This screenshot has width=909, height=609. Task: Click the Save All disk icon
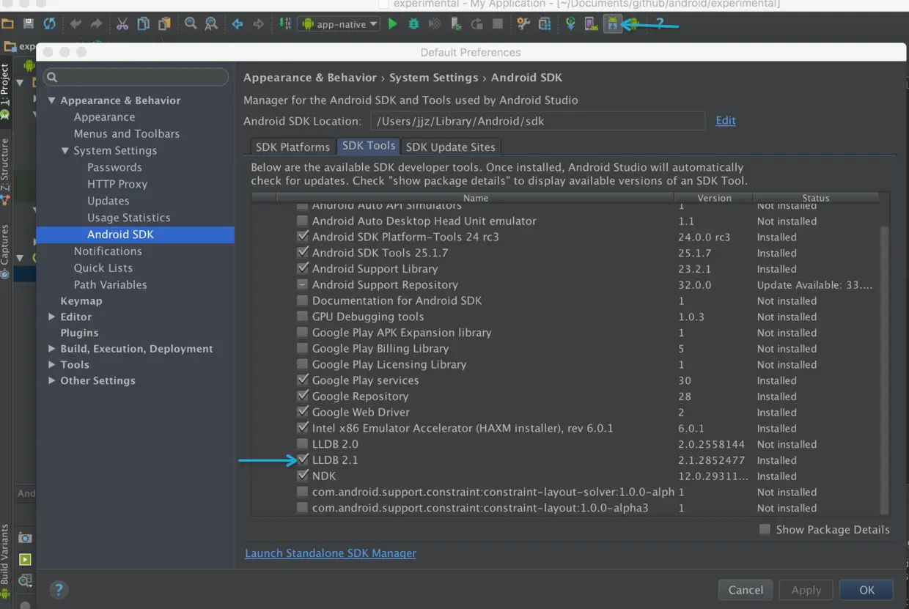(x=28, y=24)
